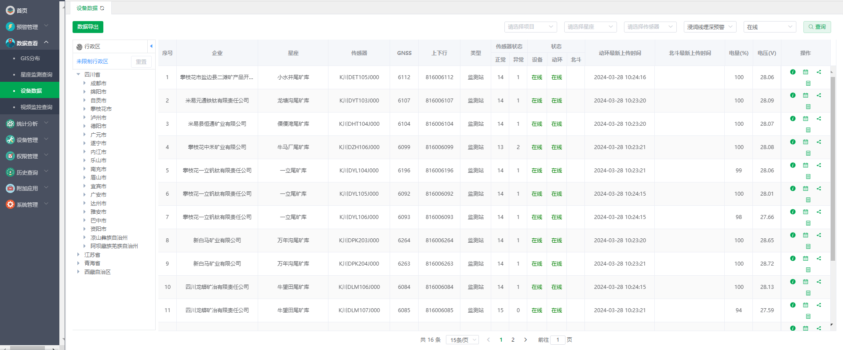This screenshot has height=350, width=843.
Task: Click calendar icon in row 1 operations
Action: coord(805,72)
